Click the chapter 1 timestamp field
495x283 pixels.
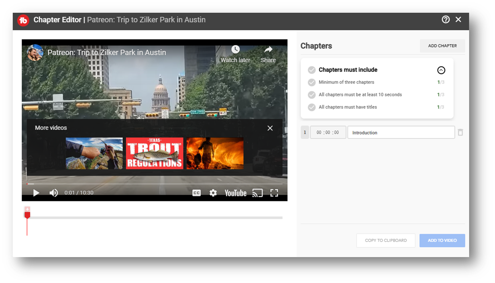(328, 132)
